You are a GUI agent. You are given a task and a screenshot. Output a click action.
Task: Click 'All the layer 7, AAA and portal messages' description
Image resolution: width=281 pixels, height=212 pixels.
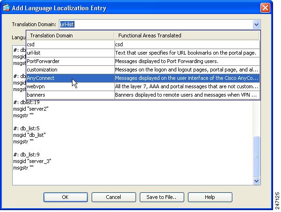click(x=187, y=86)
